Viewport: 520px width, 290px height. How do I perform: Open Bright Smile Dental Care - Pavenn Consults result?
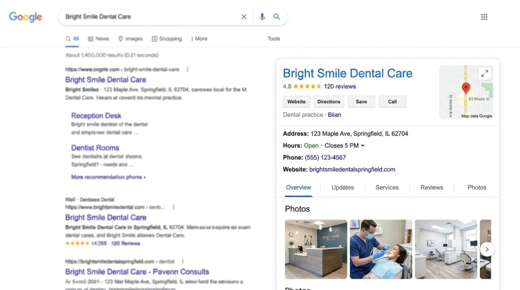[137, 272]
